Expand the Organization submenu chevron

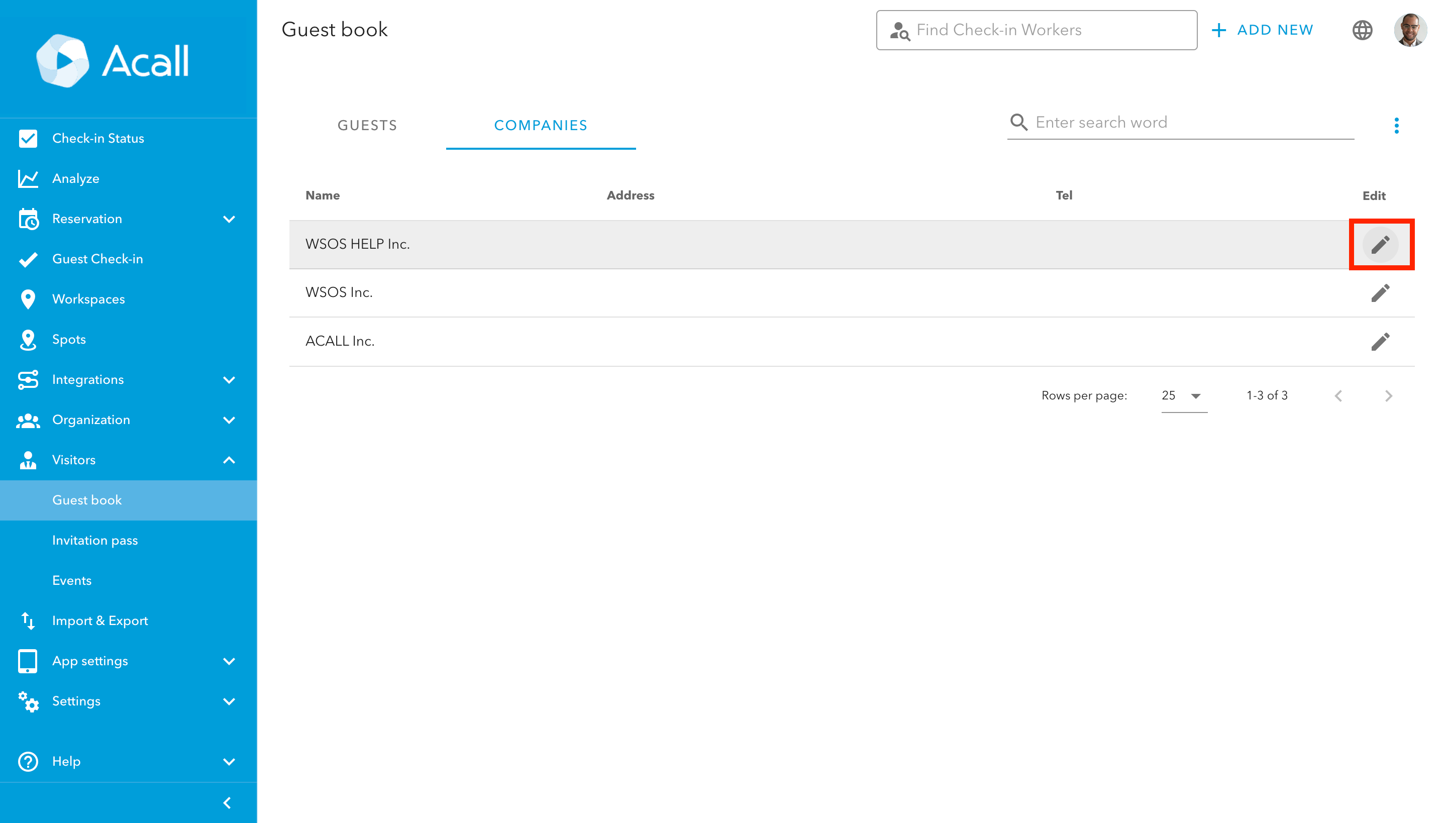tap(229, 420)
